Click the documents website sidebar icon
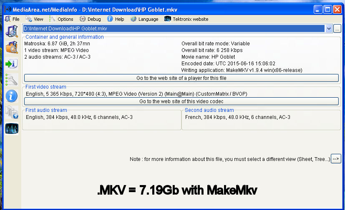This screenshot has width=345, height=210. pos(12,112)
